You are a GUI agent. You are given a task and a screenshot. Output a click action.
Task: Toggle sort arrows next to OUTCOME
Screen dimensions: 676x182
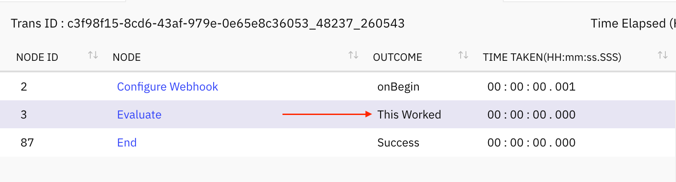[463, 55]
